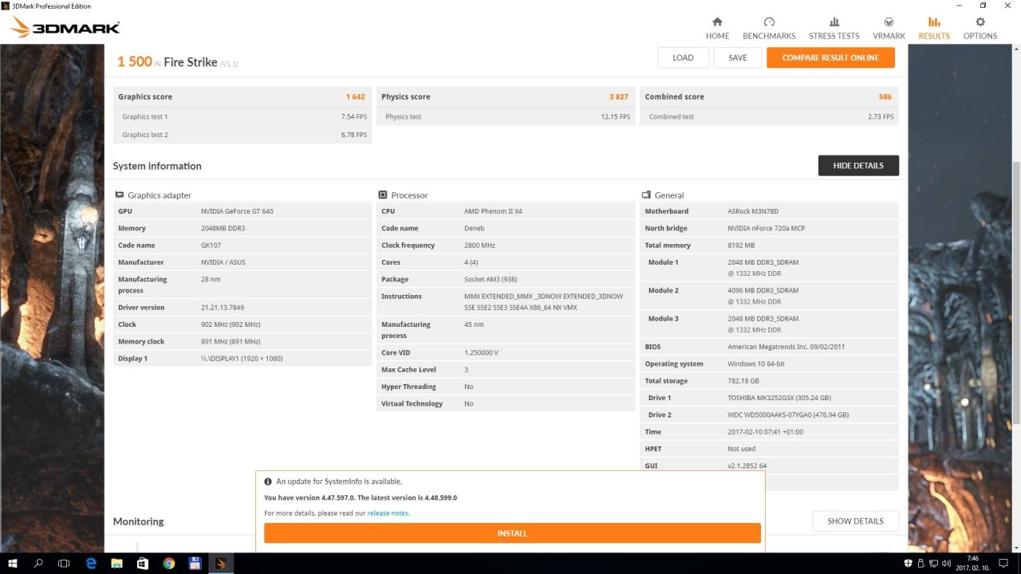Click the 'Physics test' row

coord(506,116)
